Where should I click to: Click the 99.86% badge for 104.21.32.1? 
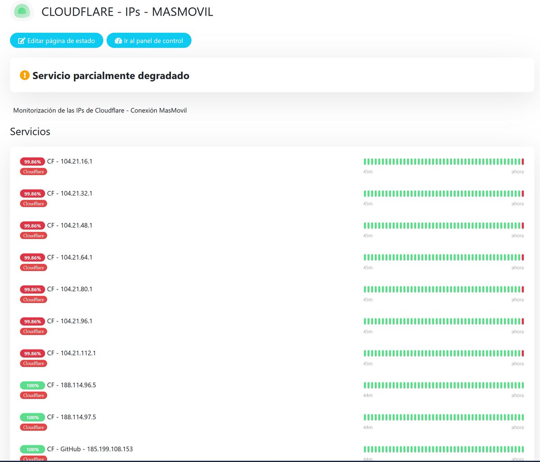tap(32, 194)
